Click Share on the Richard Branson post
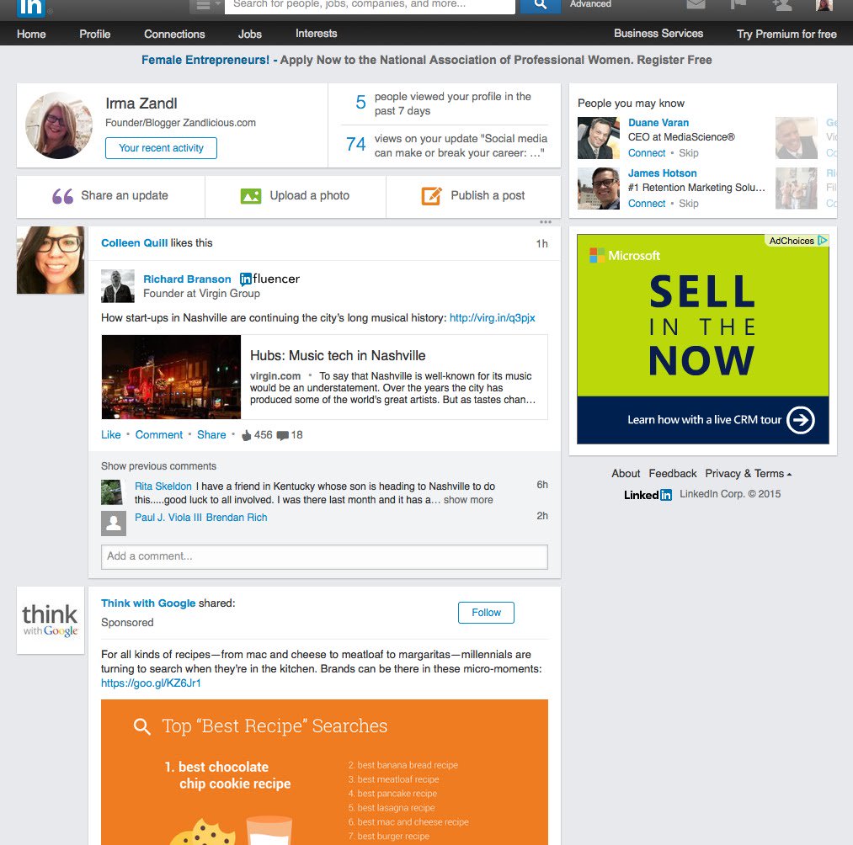 [x=211, y=434]
